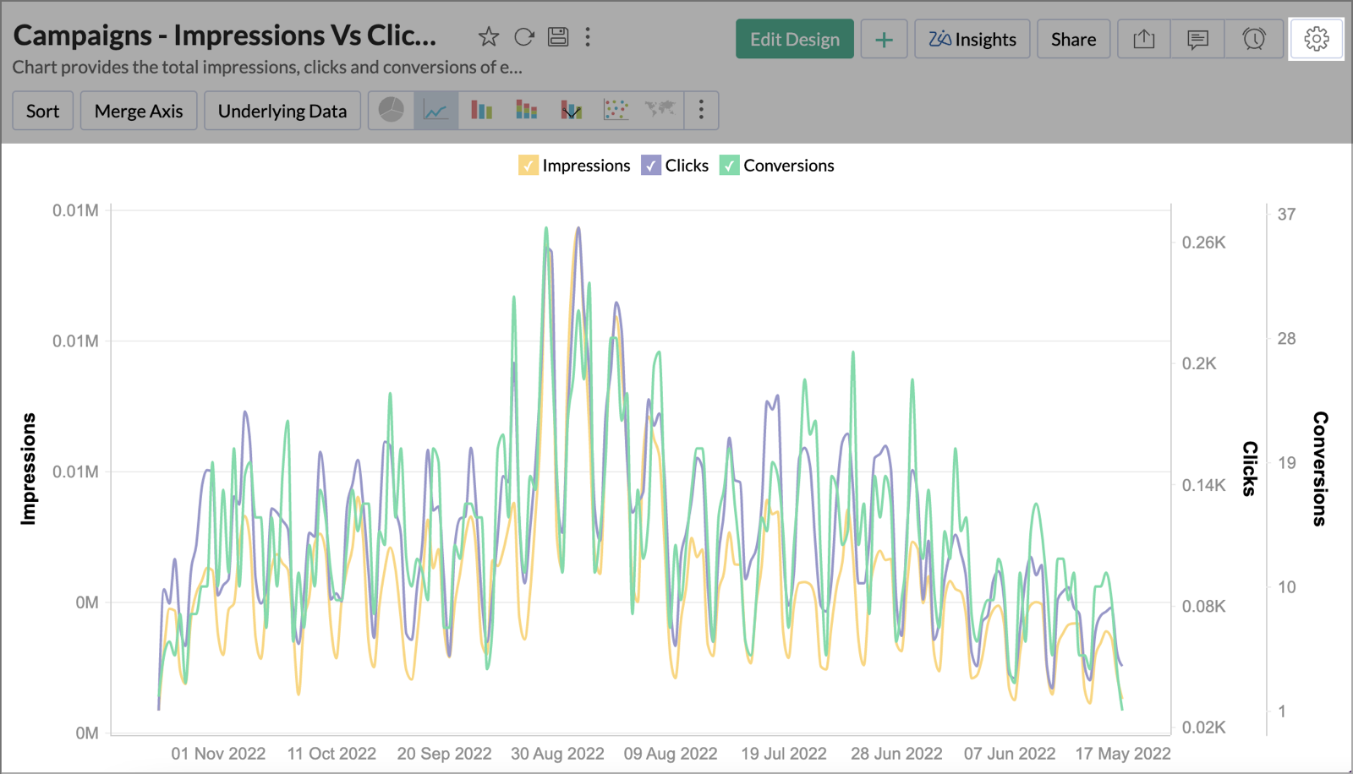Image resolution: width=1353 pixels, height=774 pixels.
Task: Toggle the Clicks series checkbox
Action: tap(650, 166)
